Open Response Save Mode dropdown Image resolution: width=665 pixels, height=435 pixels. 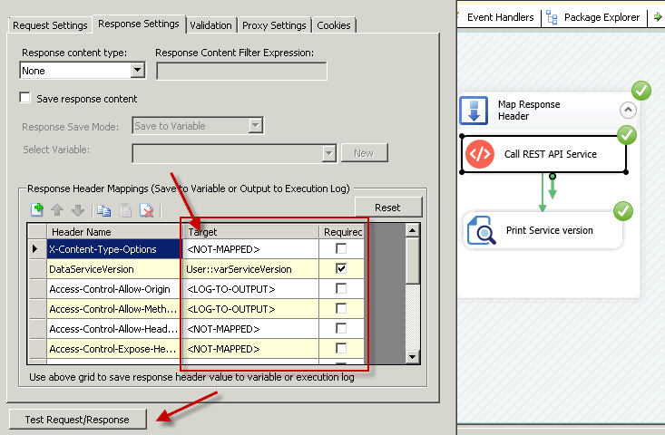point(255,125)
